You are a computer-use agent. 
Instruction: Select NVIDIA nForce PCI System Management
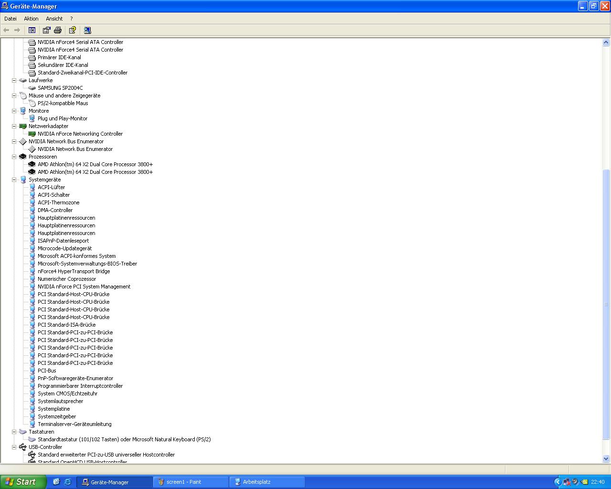(84, 287)
